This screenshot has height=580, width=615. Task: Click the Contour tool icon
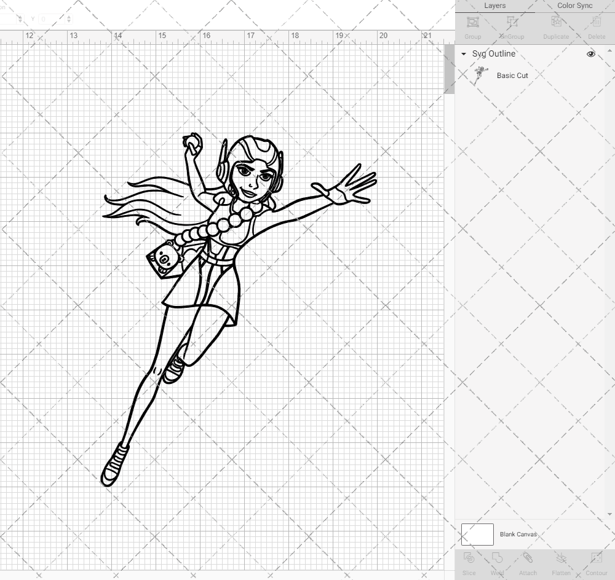596,558
